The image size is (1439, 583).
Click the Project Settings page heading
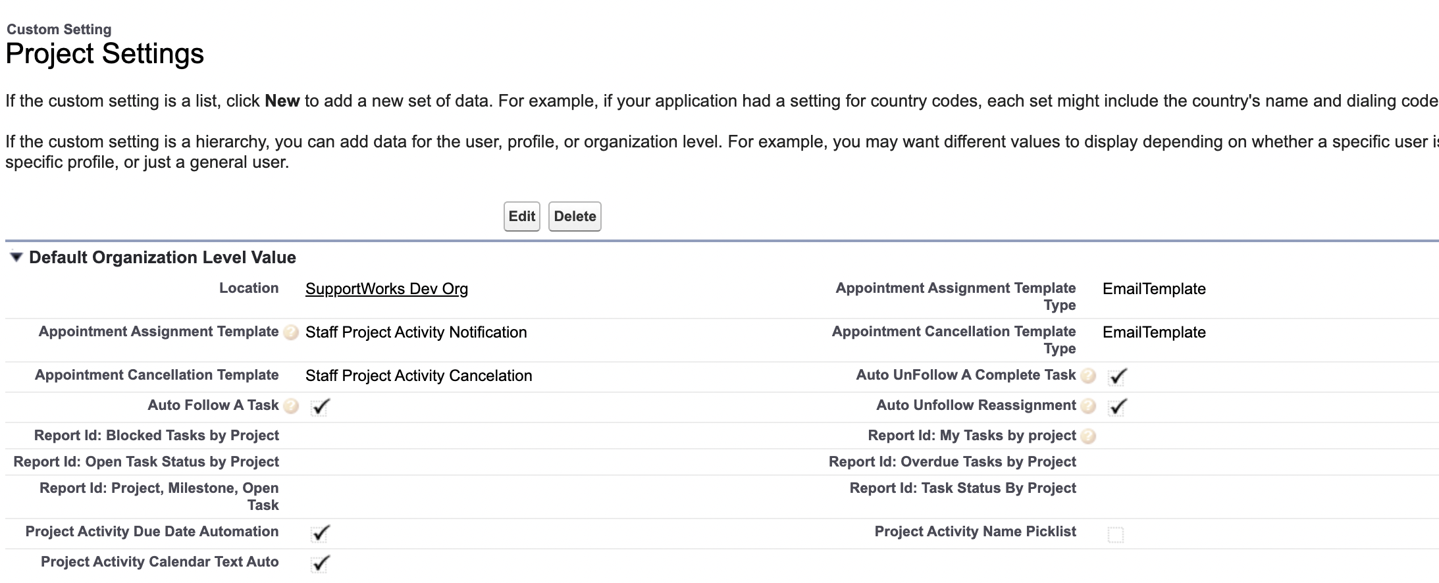click(x=105, y=53)
